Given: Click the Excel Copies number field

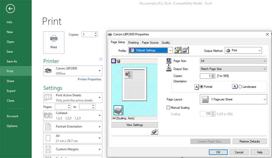Looking at the screenshot, I should pyautogui.click(x=88, y=34).
